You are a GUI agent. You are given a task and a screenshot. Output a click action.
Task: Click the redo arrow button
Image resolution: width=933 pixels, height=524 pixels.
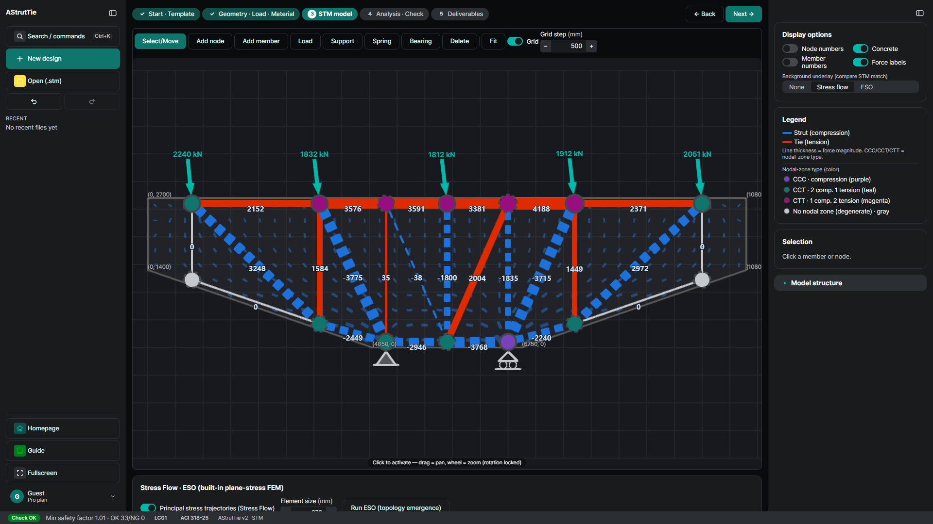click(x=92, y=101)
